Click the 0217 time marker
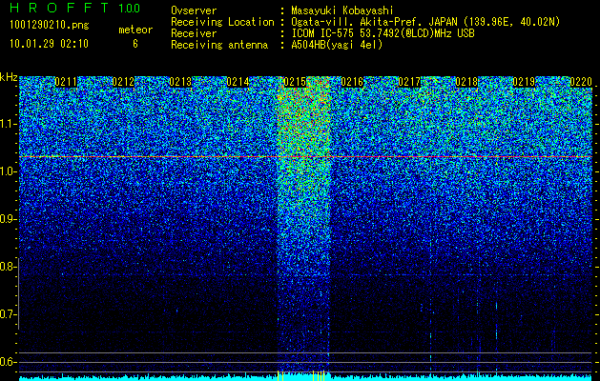Screen dimensions: 600x381 [x=409, y=82]
